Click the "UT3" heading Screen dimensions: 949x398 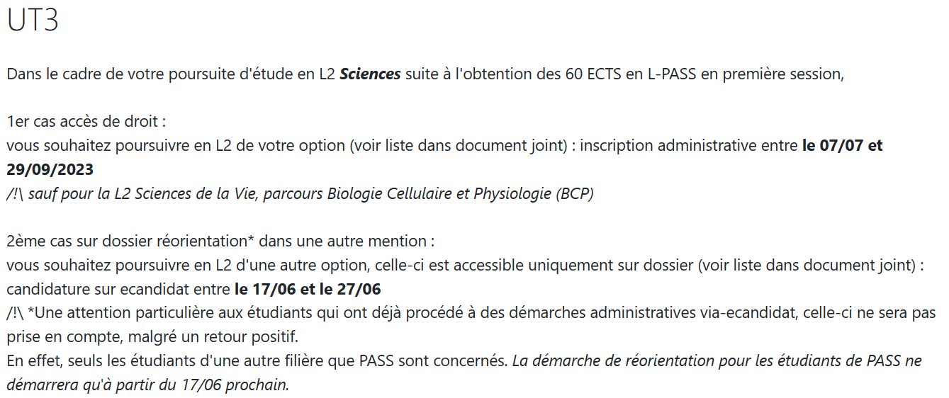[x=33, y=21]
